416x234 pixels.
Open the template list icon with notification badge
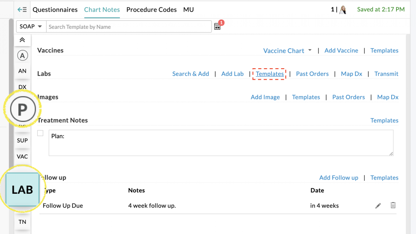(218, 26)
